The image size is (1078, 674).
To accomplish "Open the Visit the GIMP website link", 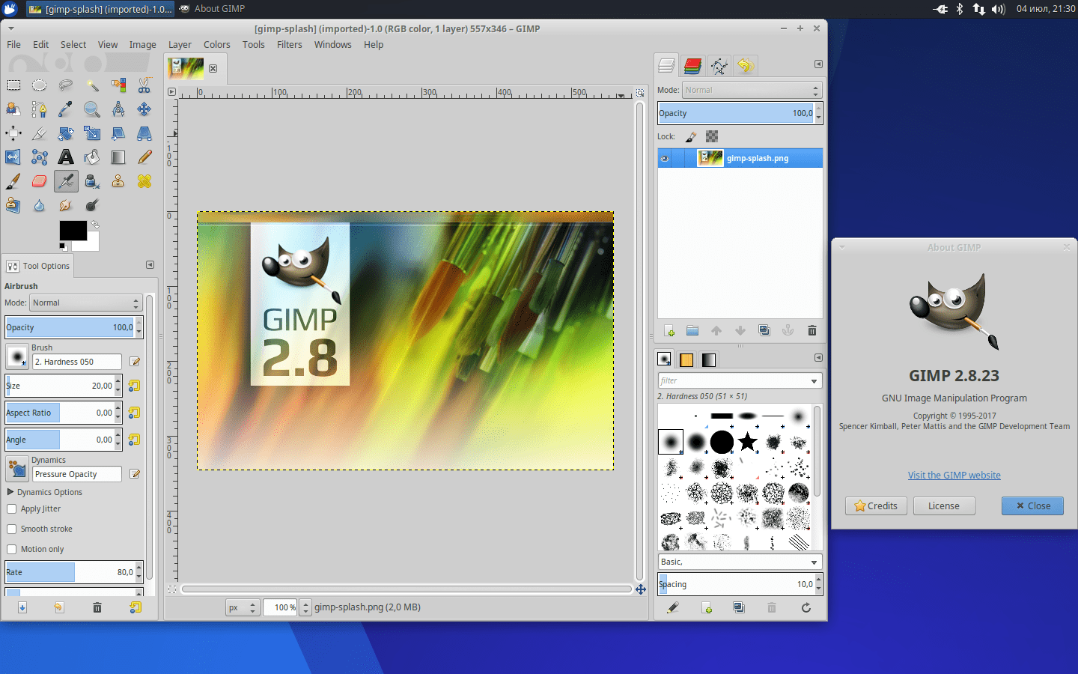I will [954, 476].
